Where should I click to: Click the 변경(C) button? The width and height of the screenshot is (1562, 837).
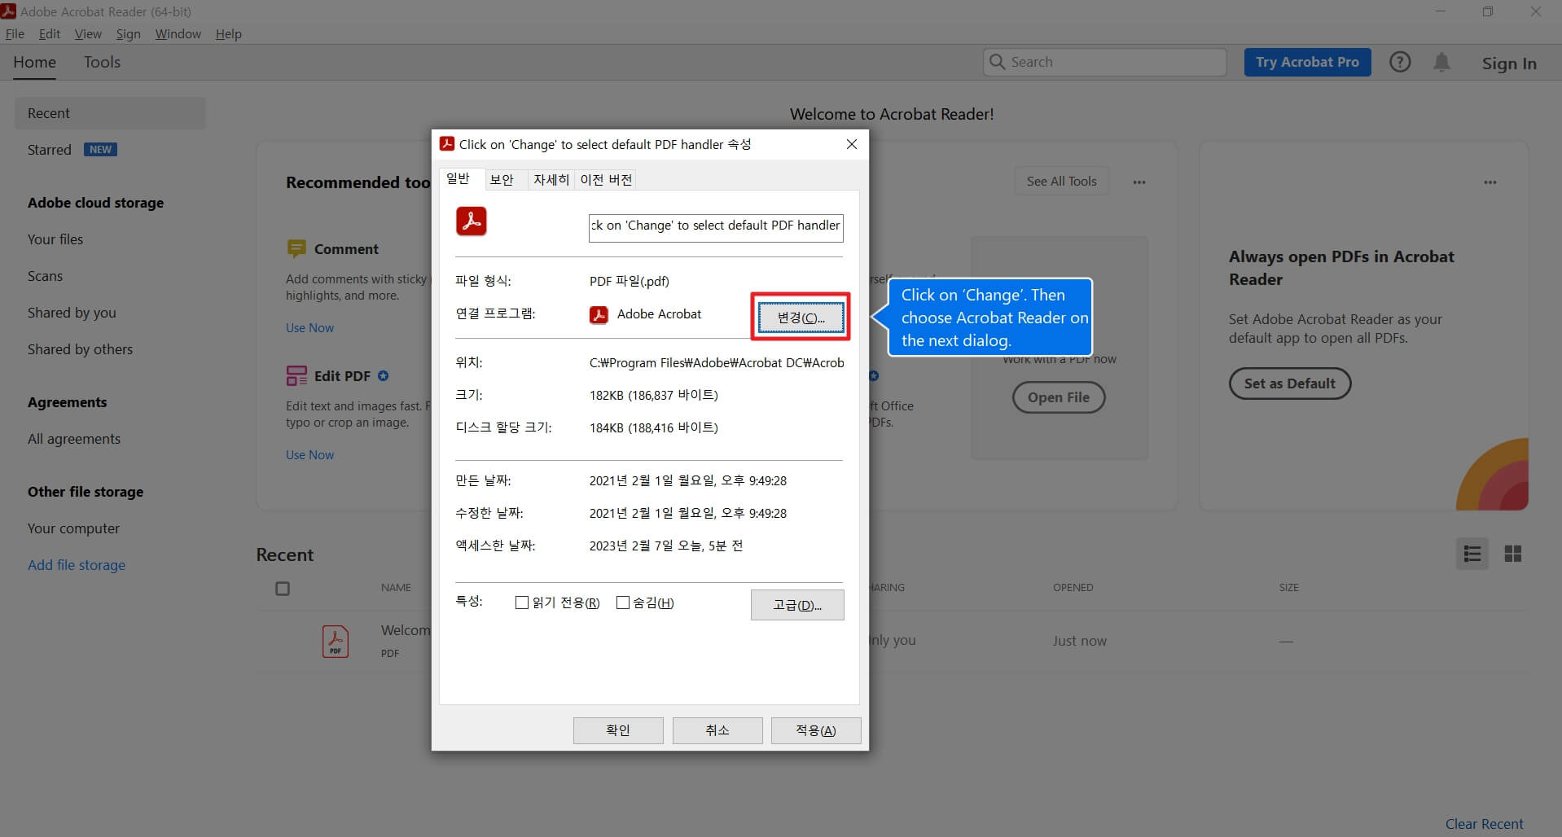[x=800, y=318]
